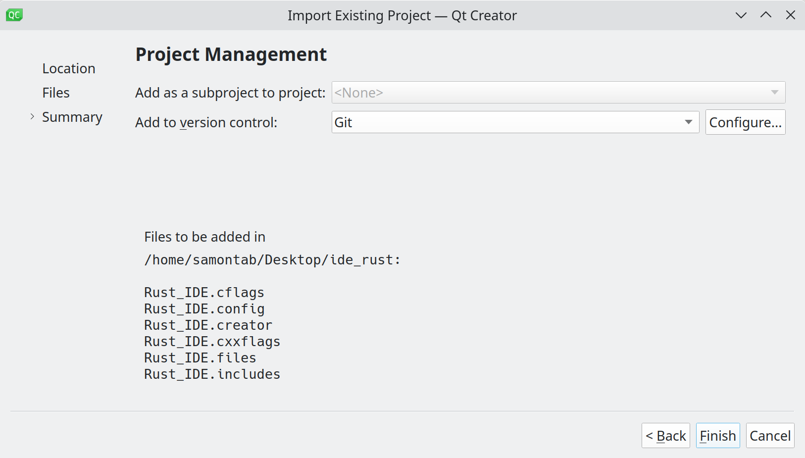Click the green QC Qt Creator logo icon

pos(14,15)
